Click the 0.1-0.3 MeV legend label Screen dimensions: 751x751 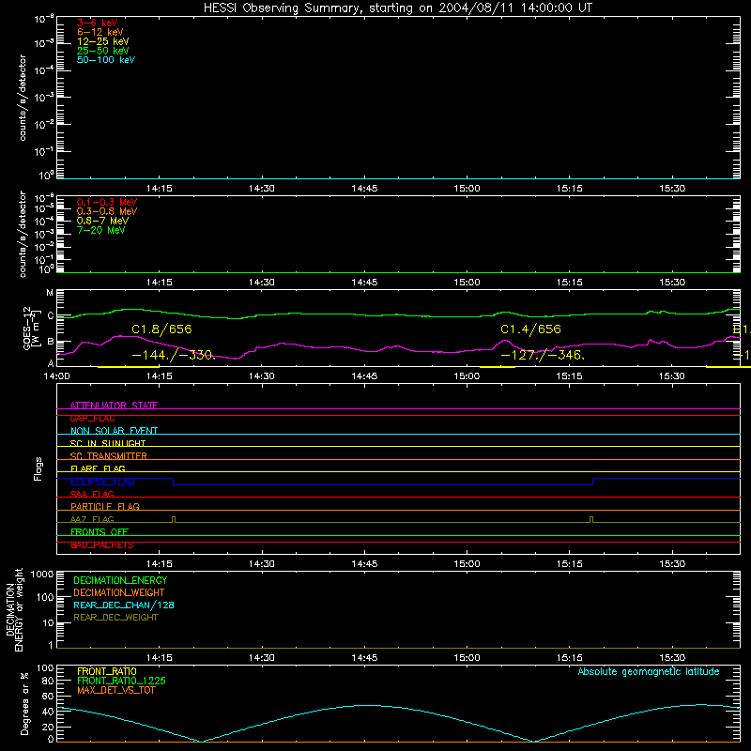point(107,202)
